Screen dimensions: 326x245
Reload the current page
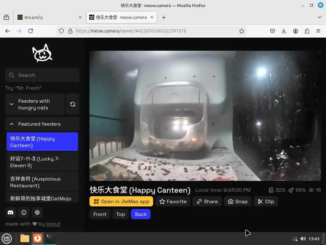pos(31,31)
